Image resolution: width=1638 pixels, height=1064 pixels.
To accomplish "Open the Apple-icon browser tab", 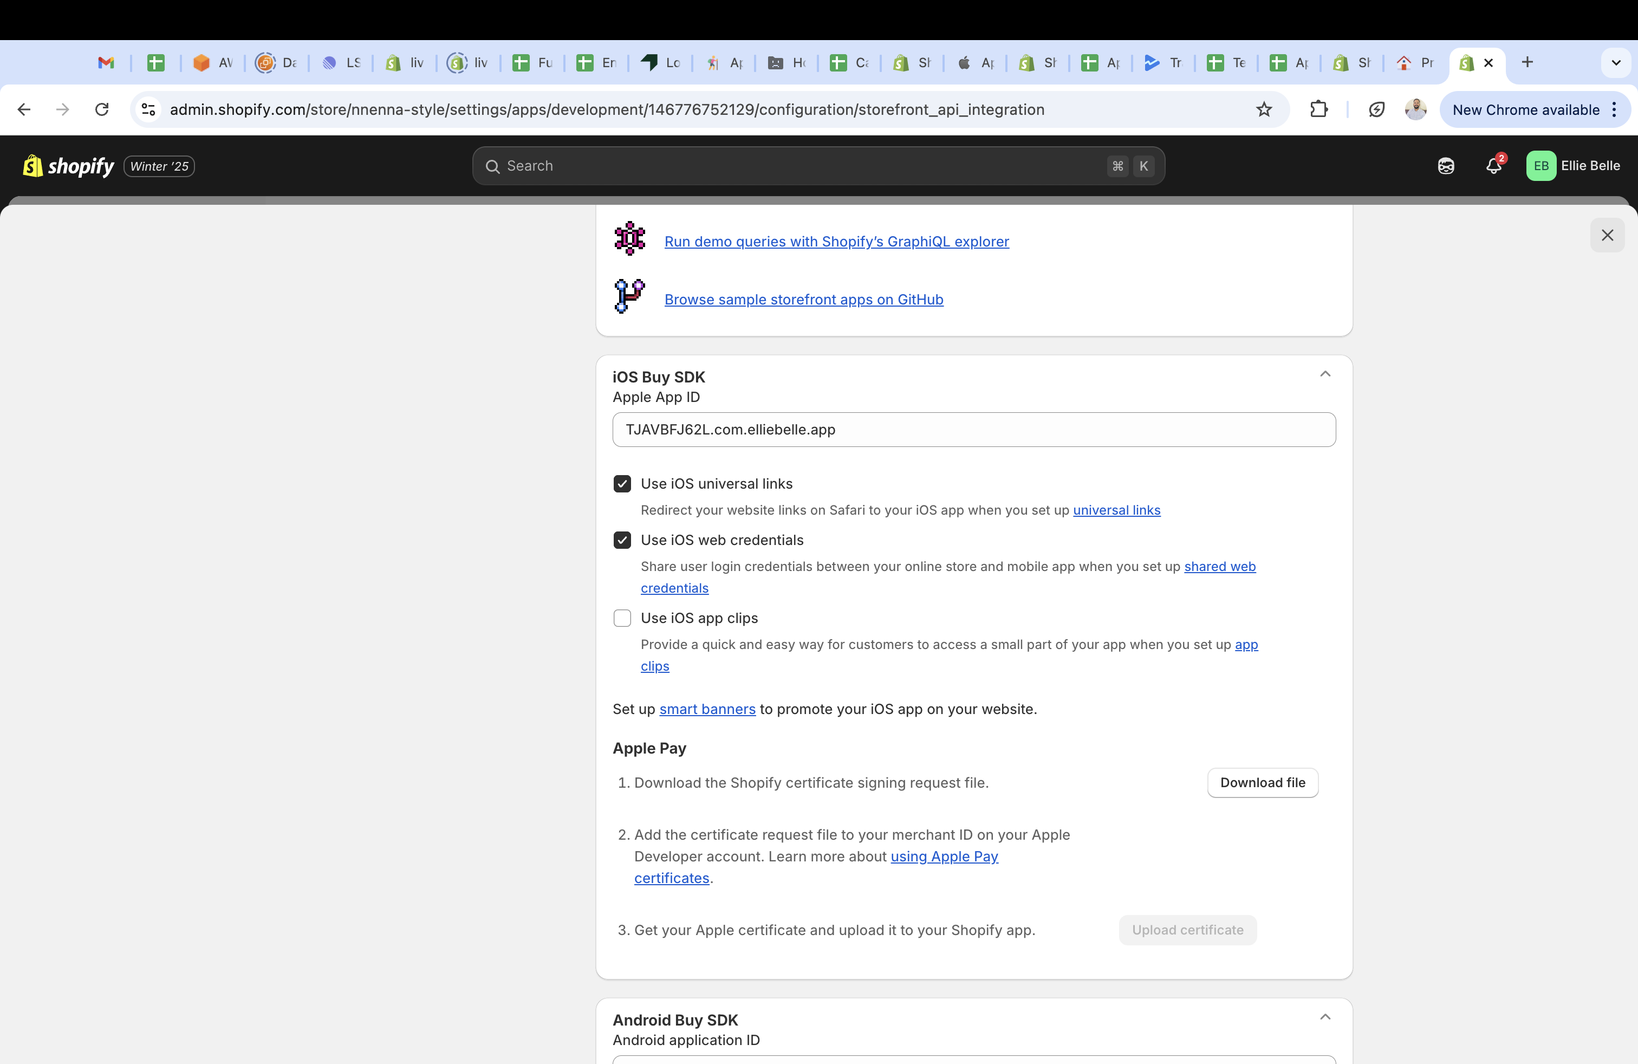I will (x=976, y=63).
